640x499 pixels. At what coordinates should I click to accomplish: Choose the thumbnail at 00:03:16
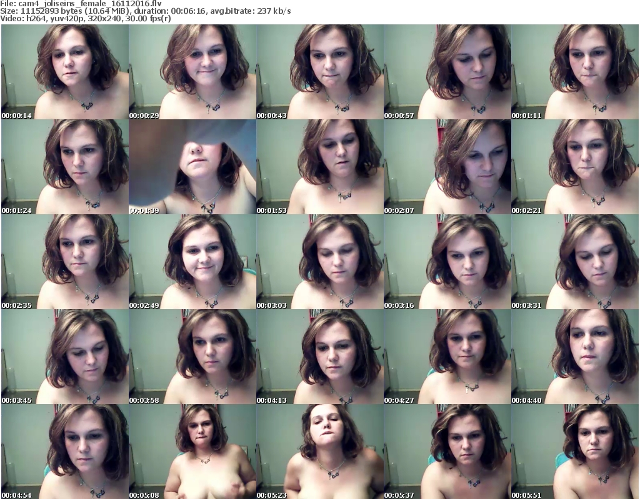coord(447,262)
